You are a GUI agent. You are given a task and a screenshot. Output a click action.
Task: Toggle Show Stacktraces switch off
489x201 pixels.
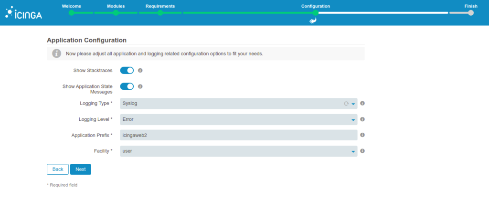pos(127,71)
